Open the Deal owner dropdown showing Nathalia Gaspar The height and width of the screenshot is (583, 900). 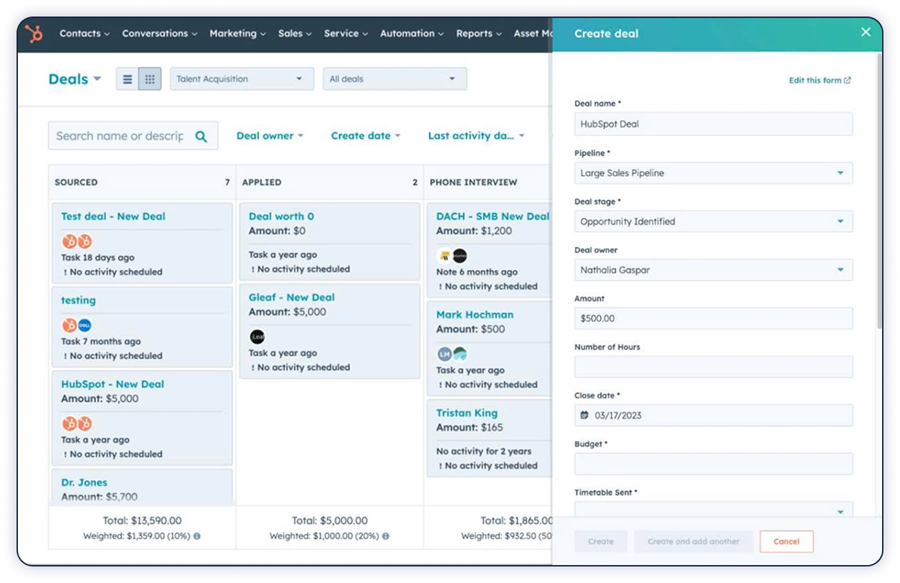[x=713, y=270]
